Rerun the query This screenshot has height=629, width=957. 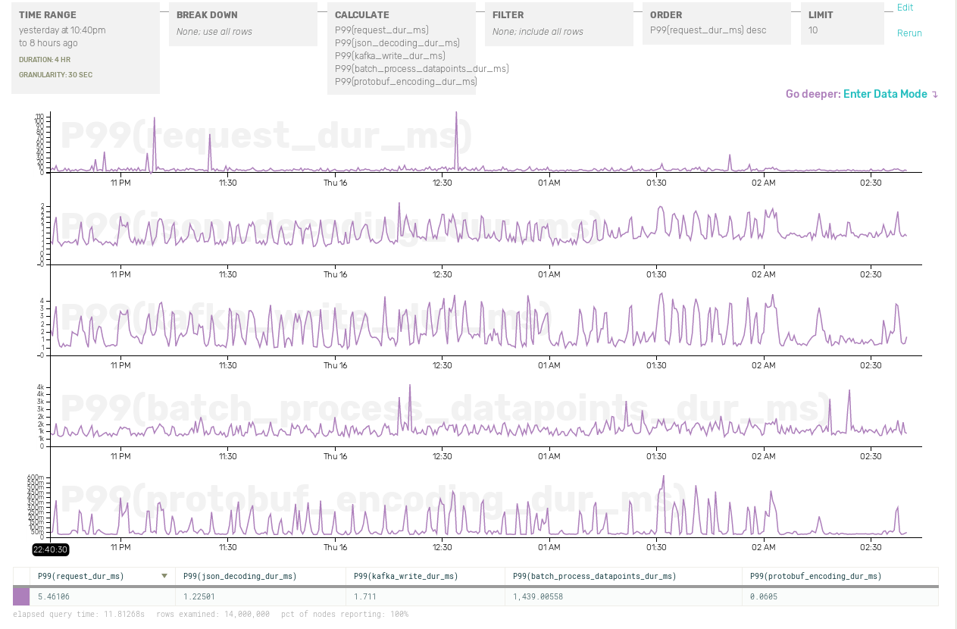click(x=909, y=33)
